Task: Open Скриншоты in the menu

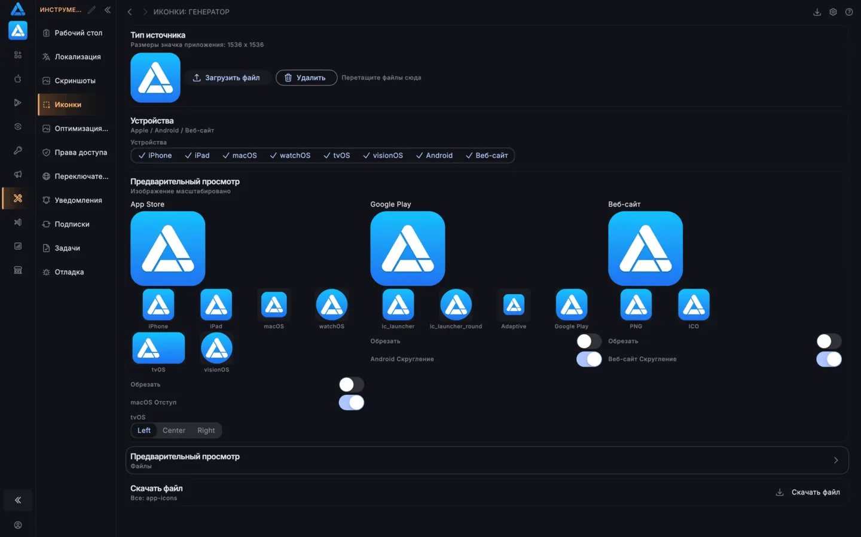Action: click(76, 81)
